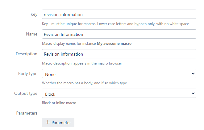Click the Parameters section label
Image resolution: width=204 pixels, height=130 pixels.
coord(27,113)
